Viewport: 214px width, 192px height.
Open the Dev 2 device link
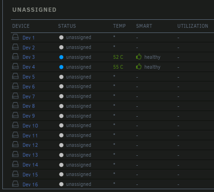tap(29, 48)
